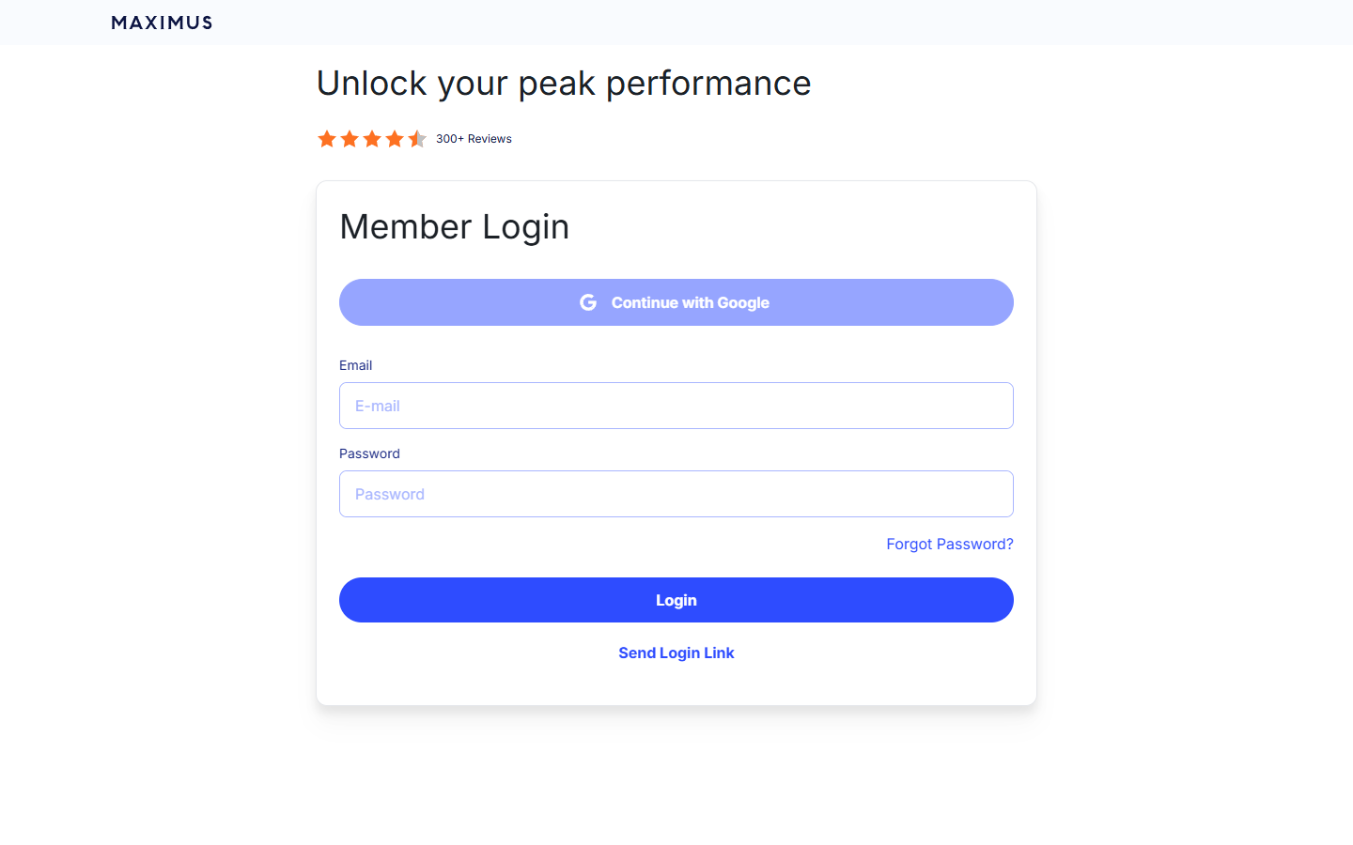Focus the Password input field
1353x845 pixels.
click(x=676, y=494)
